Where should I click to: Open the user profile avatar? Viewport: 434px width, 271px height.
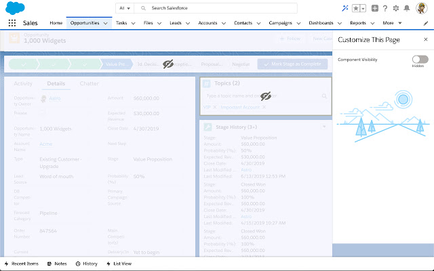pyautogui.click(x=423, y=8)
